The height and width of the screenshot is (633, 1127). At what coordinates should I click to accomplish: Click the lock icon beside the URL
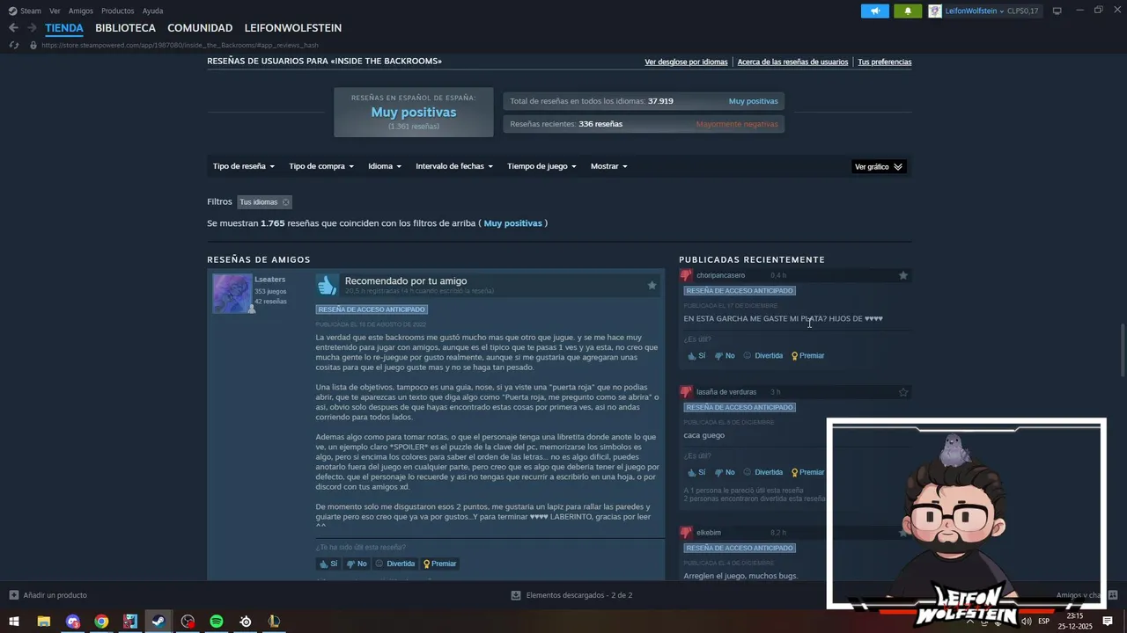click(x=33, y=45)
